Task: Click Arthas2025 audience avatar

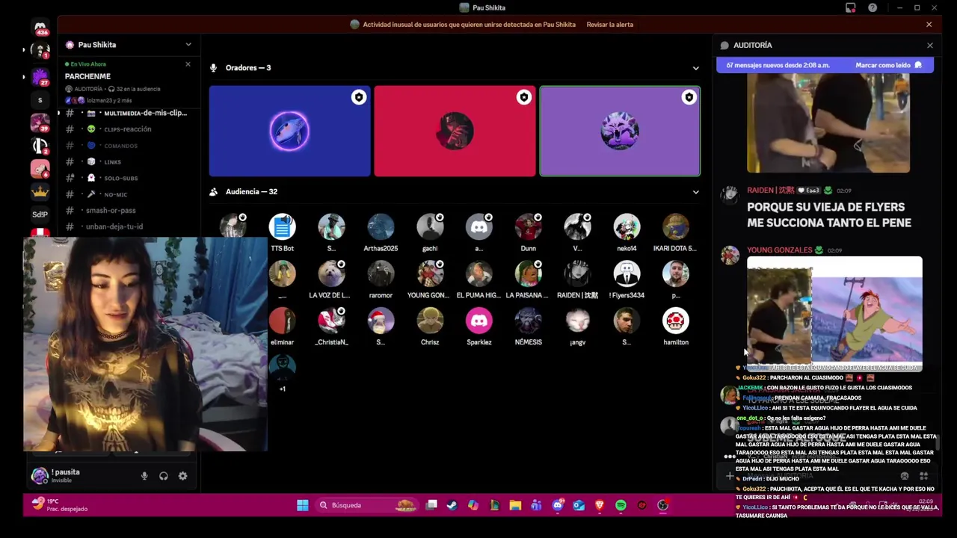Action: click(381, 227)
